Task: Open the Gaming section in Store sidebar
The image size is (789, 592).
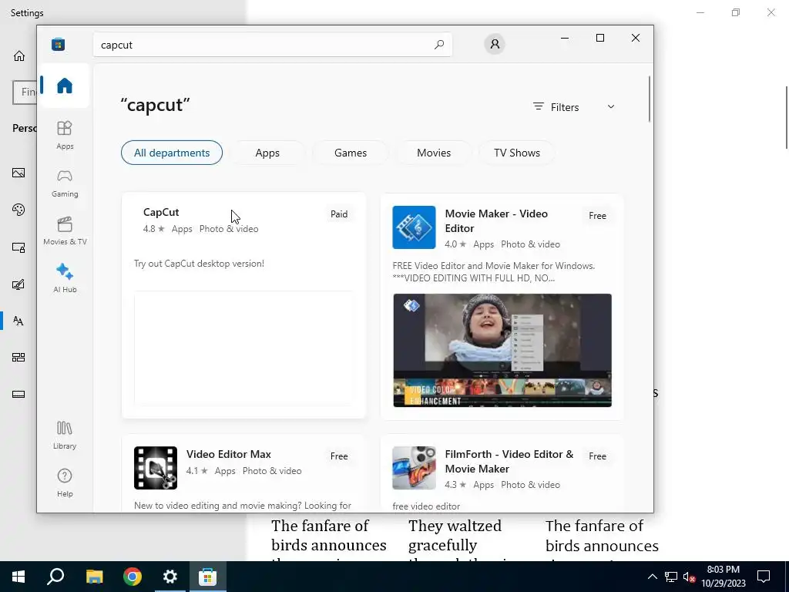Action: pos(65,183)
